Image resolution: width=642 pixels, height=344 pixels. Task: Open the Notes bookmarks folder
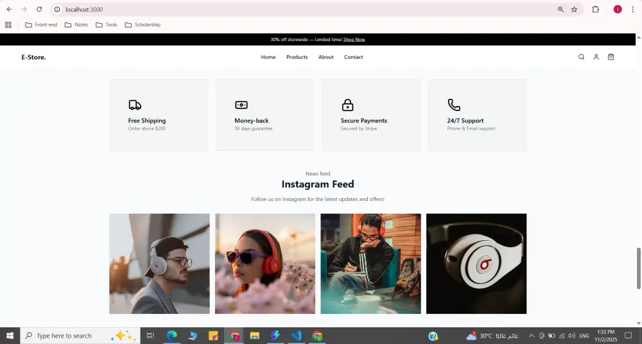[76, 24]
